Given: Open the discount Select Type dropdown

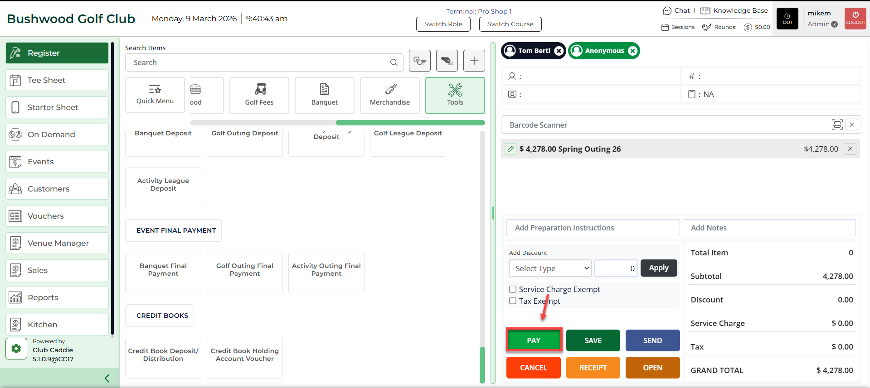Looking at the screenshot, I should click(550, 268).
